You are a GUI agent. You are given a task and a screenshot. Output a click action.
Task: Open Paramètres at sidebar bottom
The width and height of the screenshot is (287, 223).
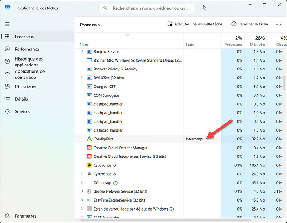point(37,216)
